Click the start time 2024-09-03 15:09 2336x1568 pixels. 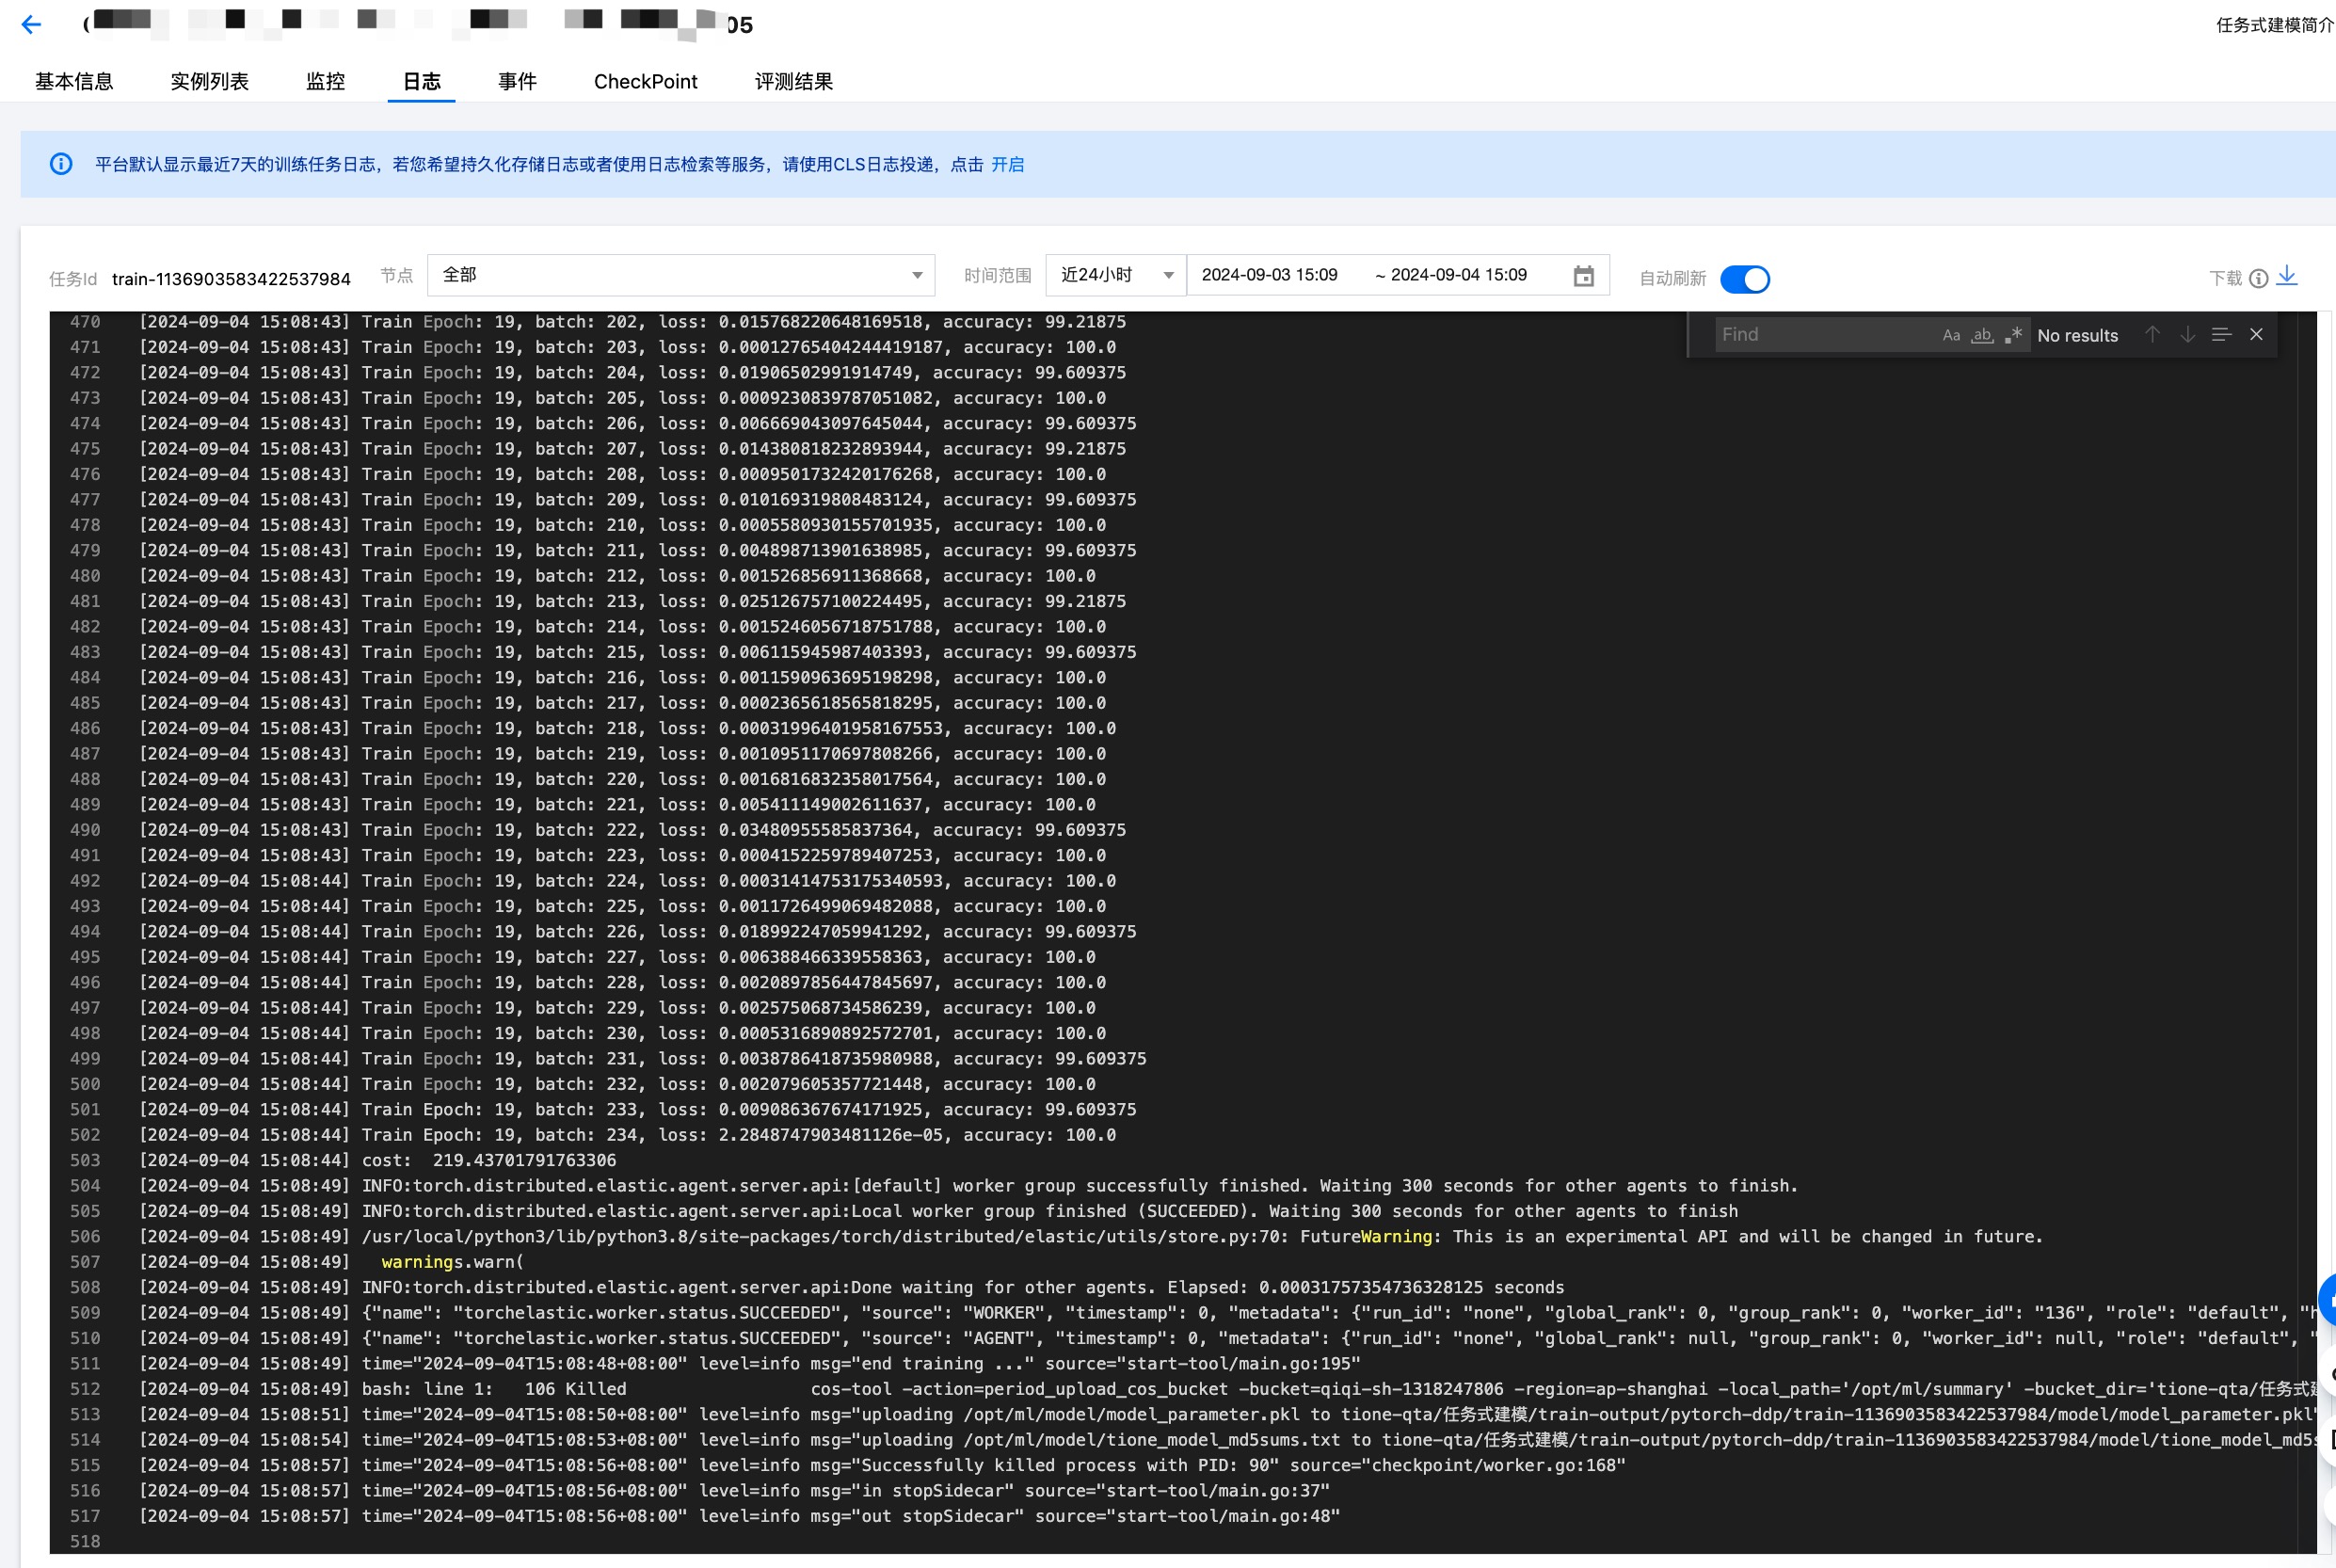(1269, 275)
